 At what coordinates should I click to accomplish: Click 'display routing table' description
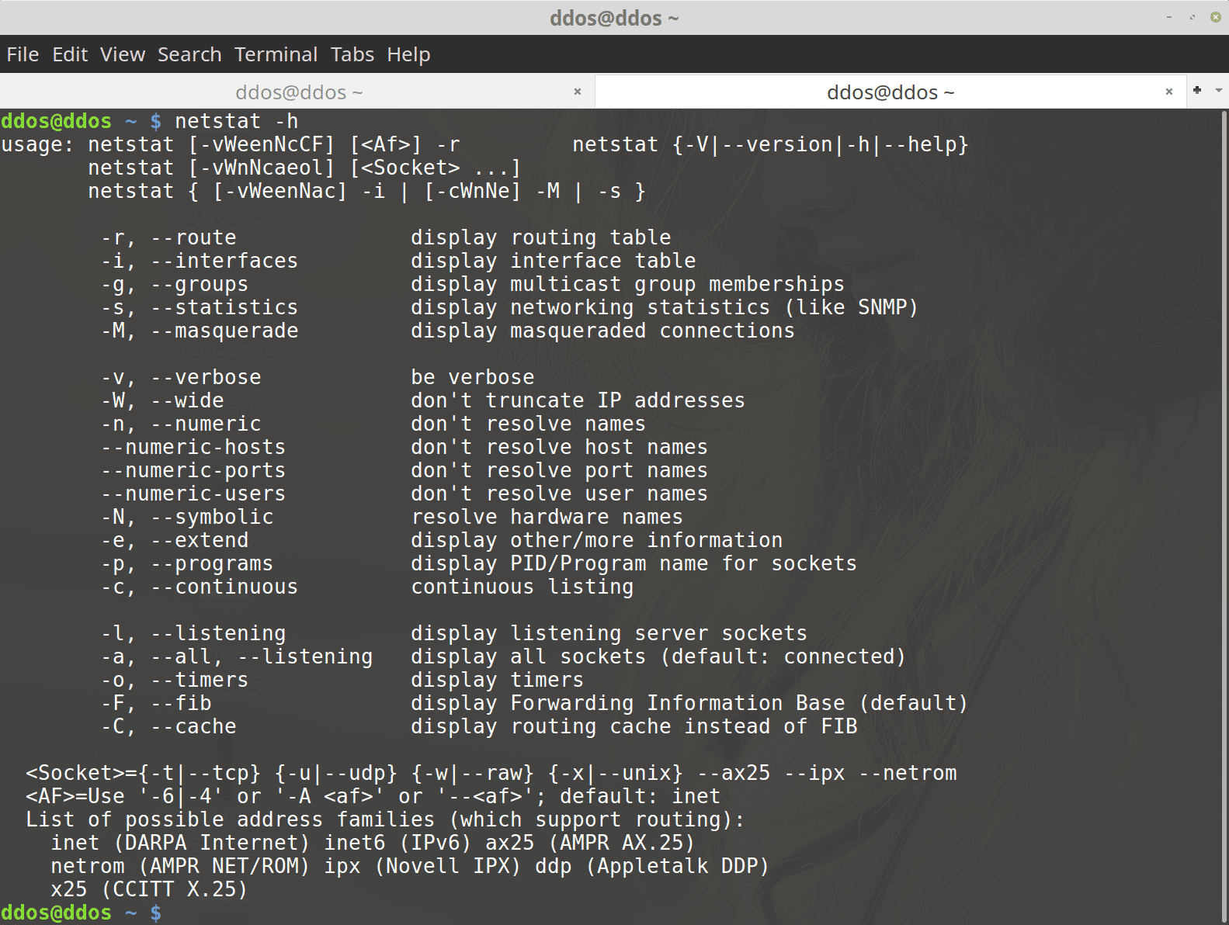tap(541, 237)
